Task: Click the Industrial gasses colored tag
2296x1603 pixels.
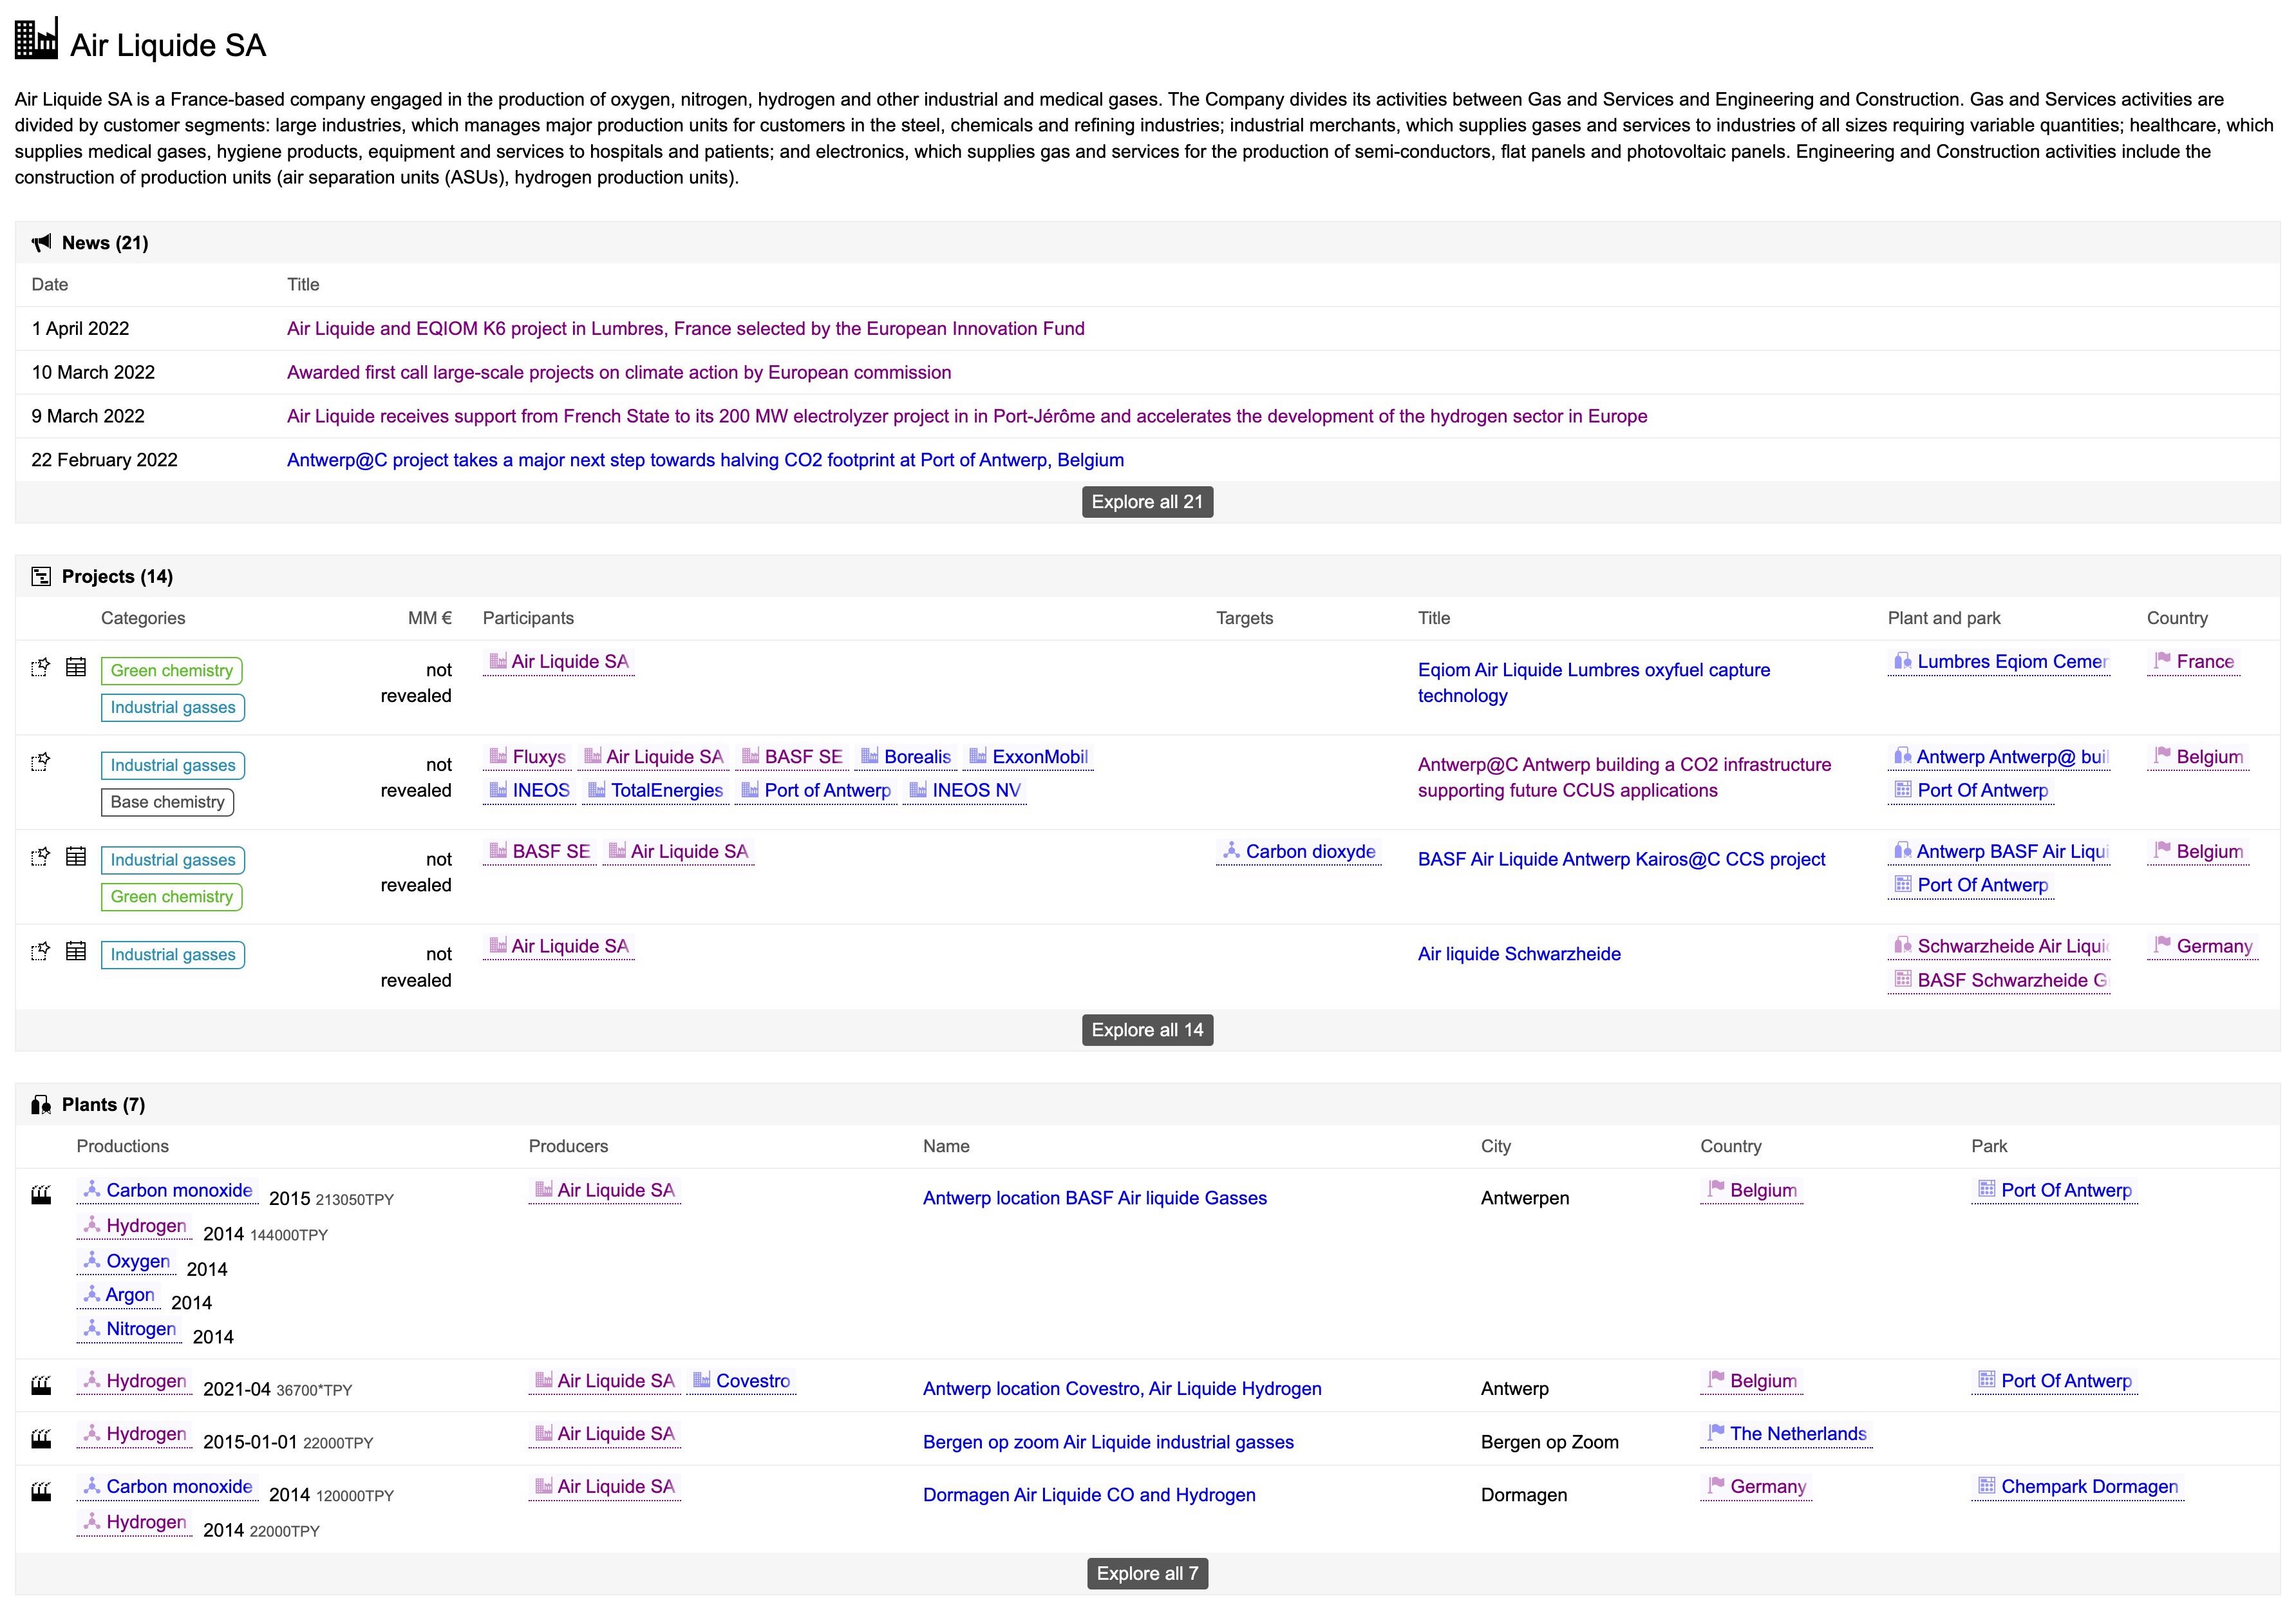Action: (x=171, y=707)
